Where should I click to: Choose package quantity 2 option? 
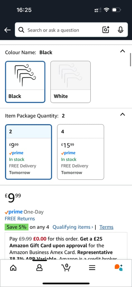29,152
